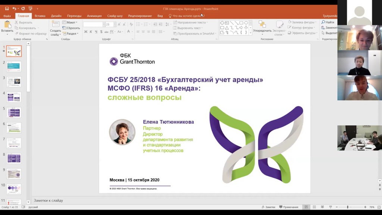Start slideshow icon in status bar
Screen dimensions: 382x215
[x=331, y=207]
